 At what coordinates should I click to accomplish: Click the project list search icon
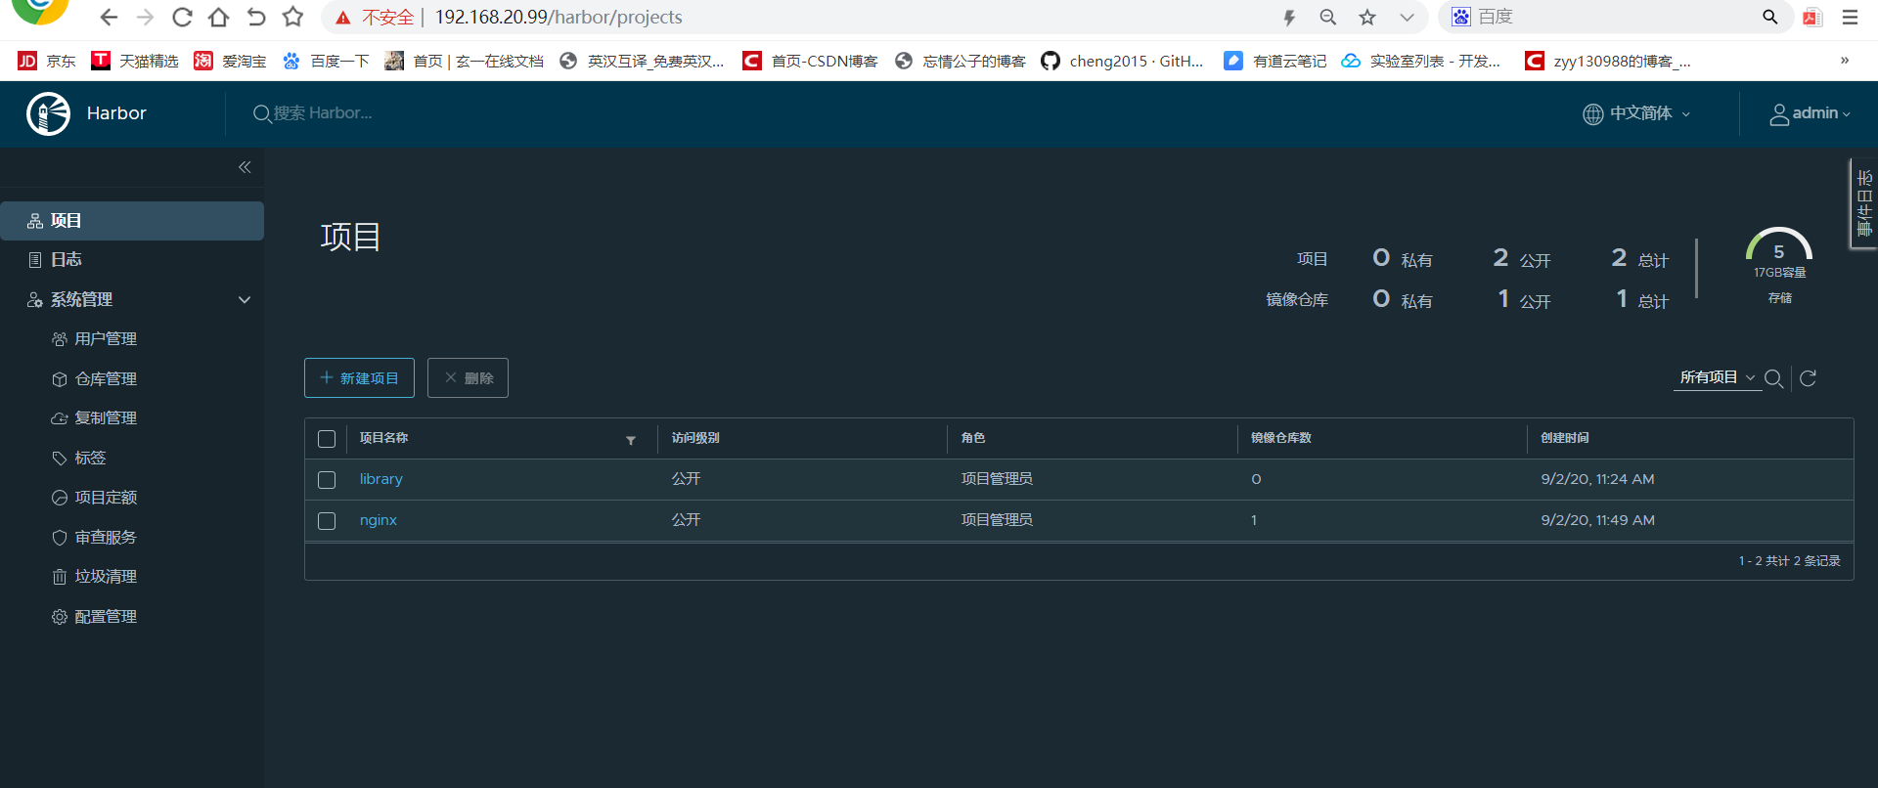(1773, 378)
